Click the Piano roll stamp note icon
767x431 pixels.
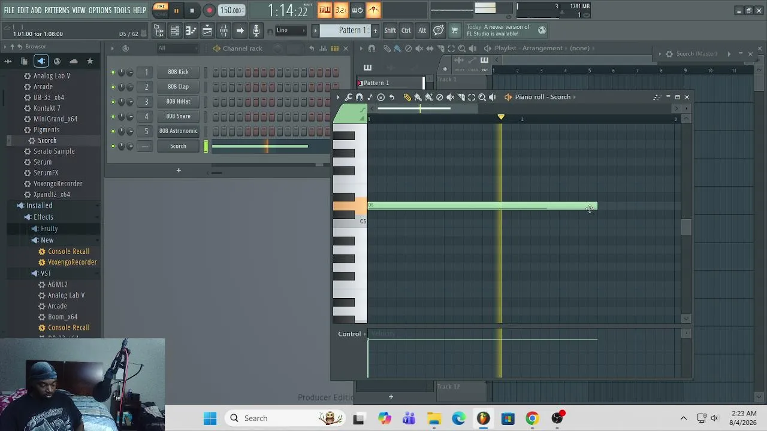coord(381,97)
